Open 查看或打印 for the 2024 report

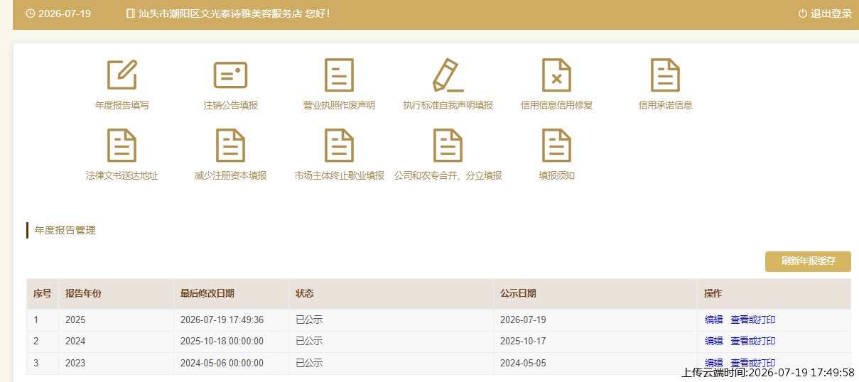point(752,341)
